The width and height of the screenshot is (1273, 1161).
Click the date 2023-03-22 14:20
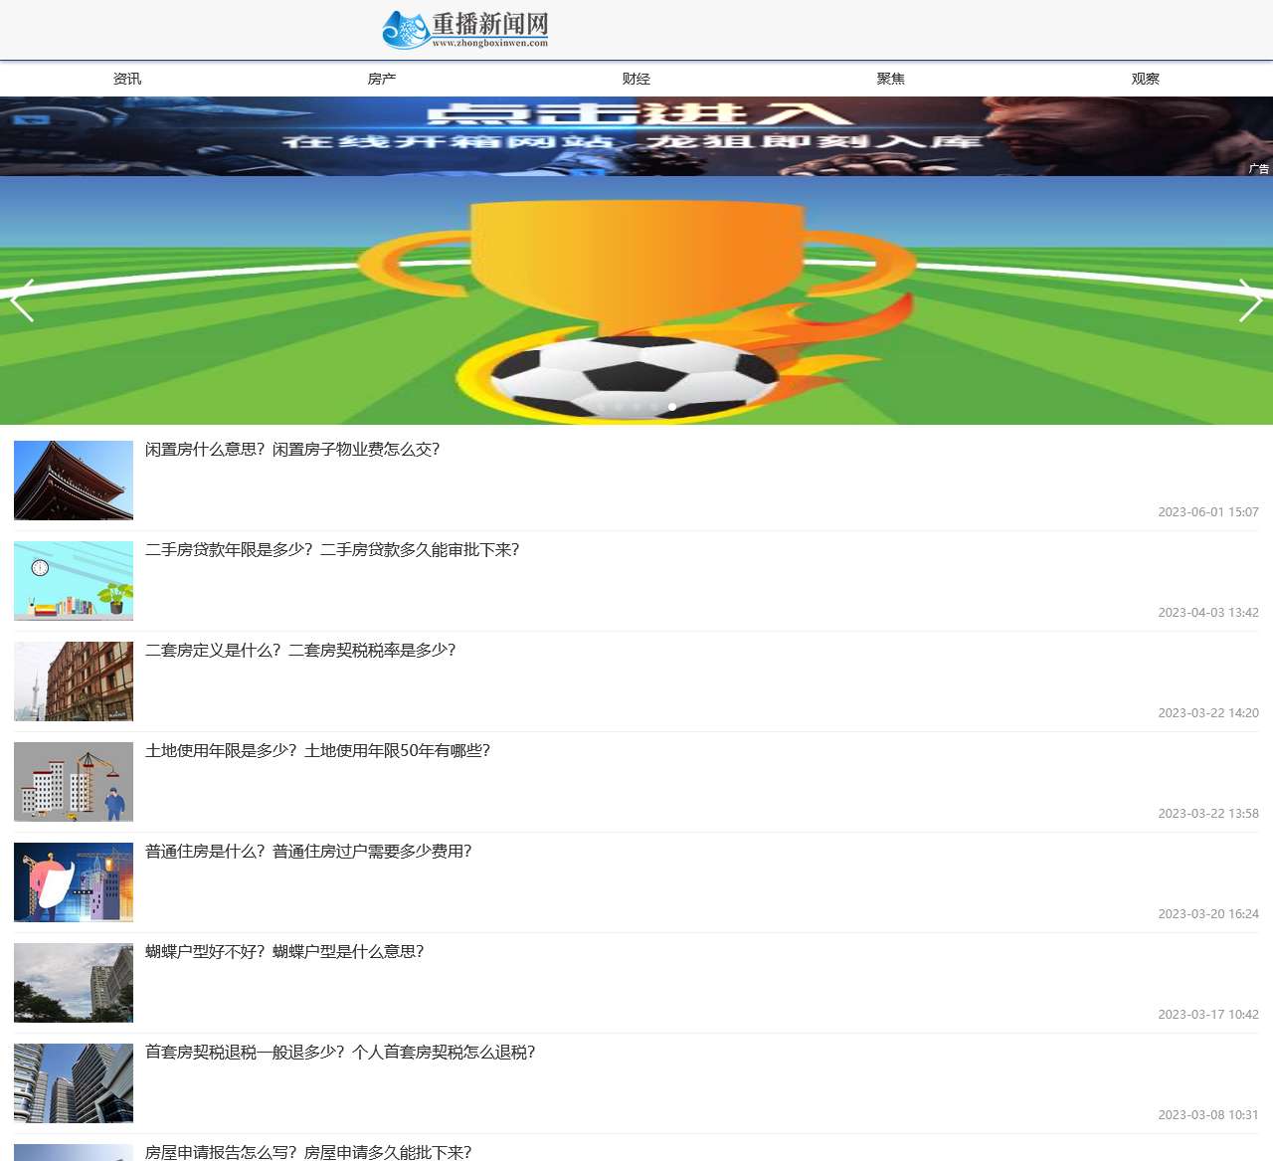(1208, 713)
